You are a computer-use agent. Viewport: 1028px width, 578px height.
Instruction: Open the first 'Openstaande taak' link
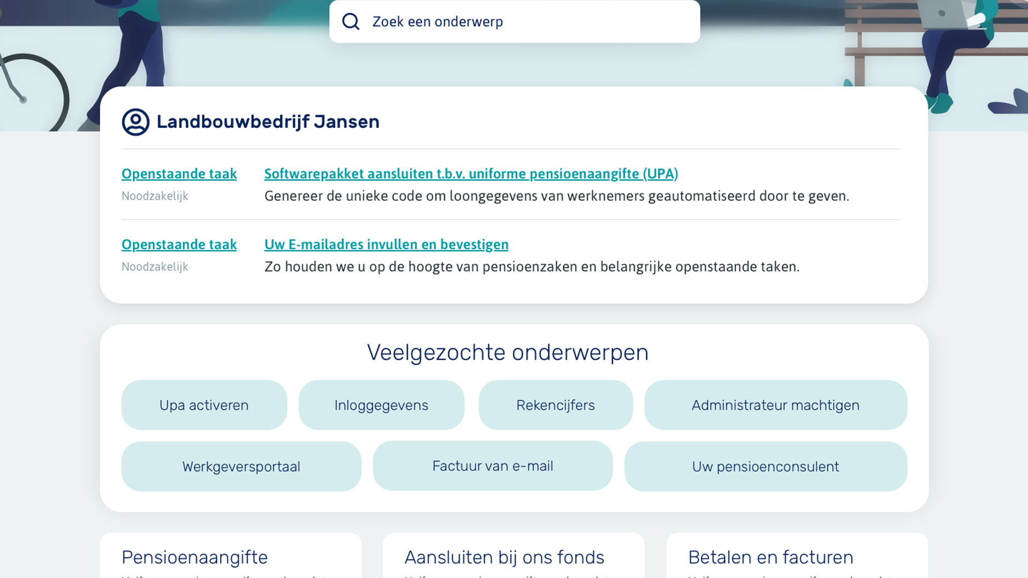point(179,174)
